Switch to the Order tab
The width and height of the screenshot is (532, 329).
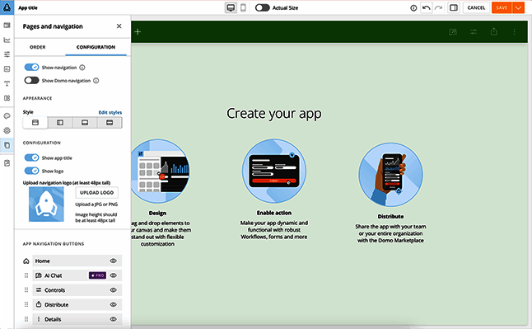coord(37,47)
